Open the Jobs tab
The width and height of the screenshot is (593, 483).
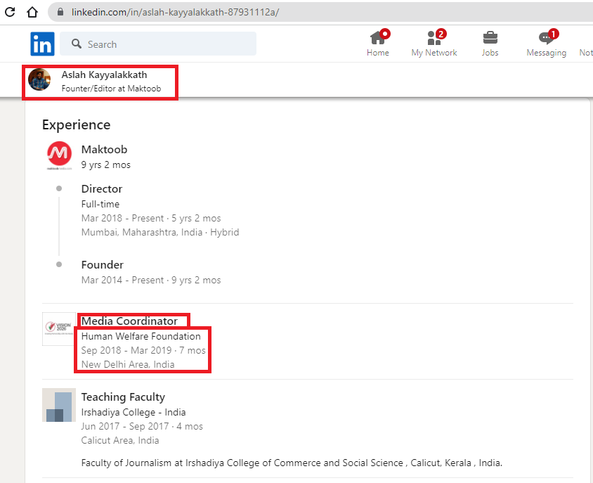pyautogui.click(x=490, y=43)
